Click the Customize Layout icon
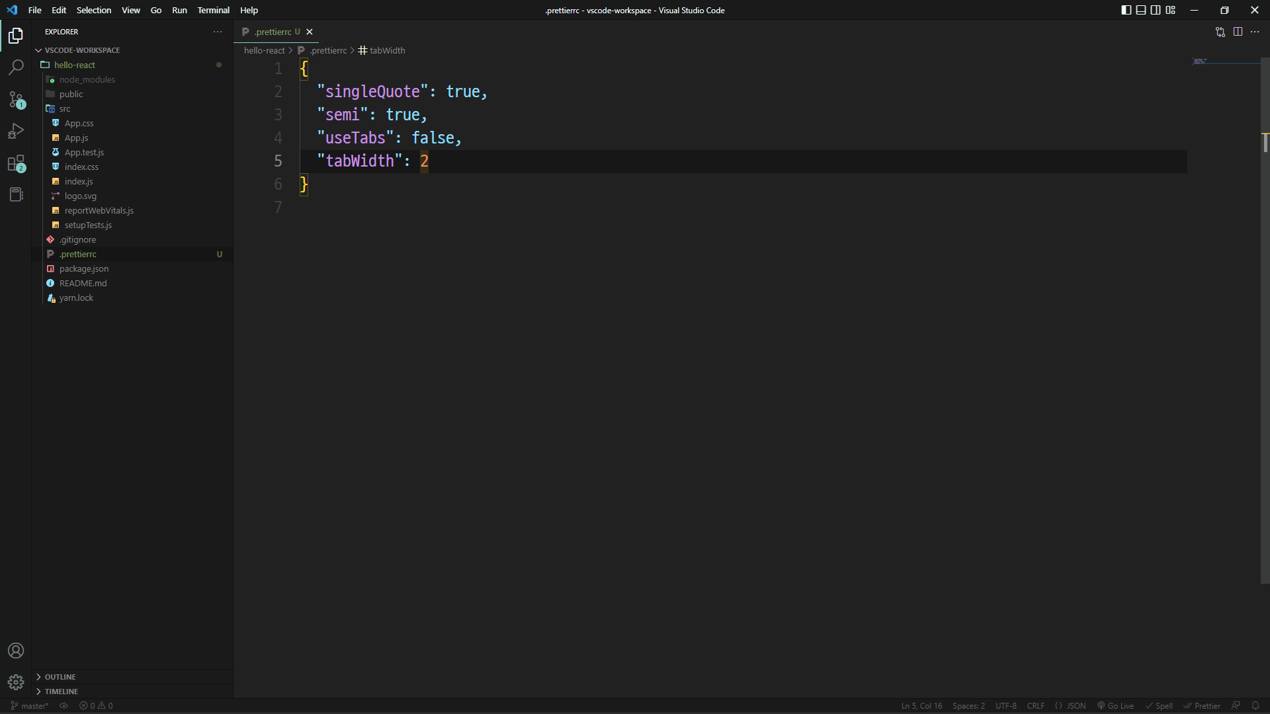Screen dimensions: 1270x714 pyautogui.click(x=1171, y=10)
